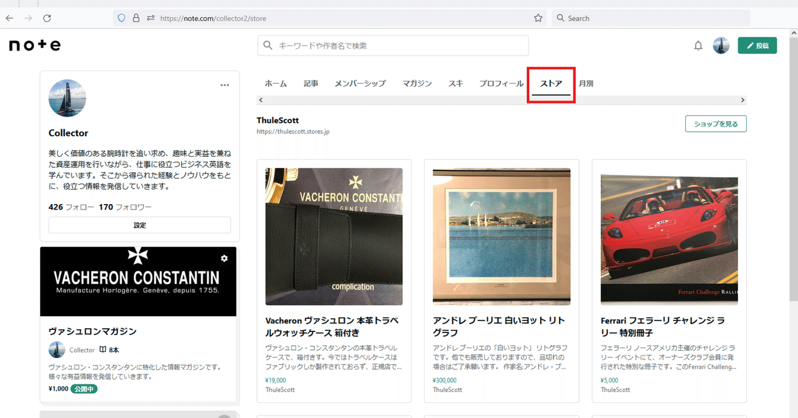Click the ¥19,000 price
This screenshot has height=418, width=798.
click(276, 380)
